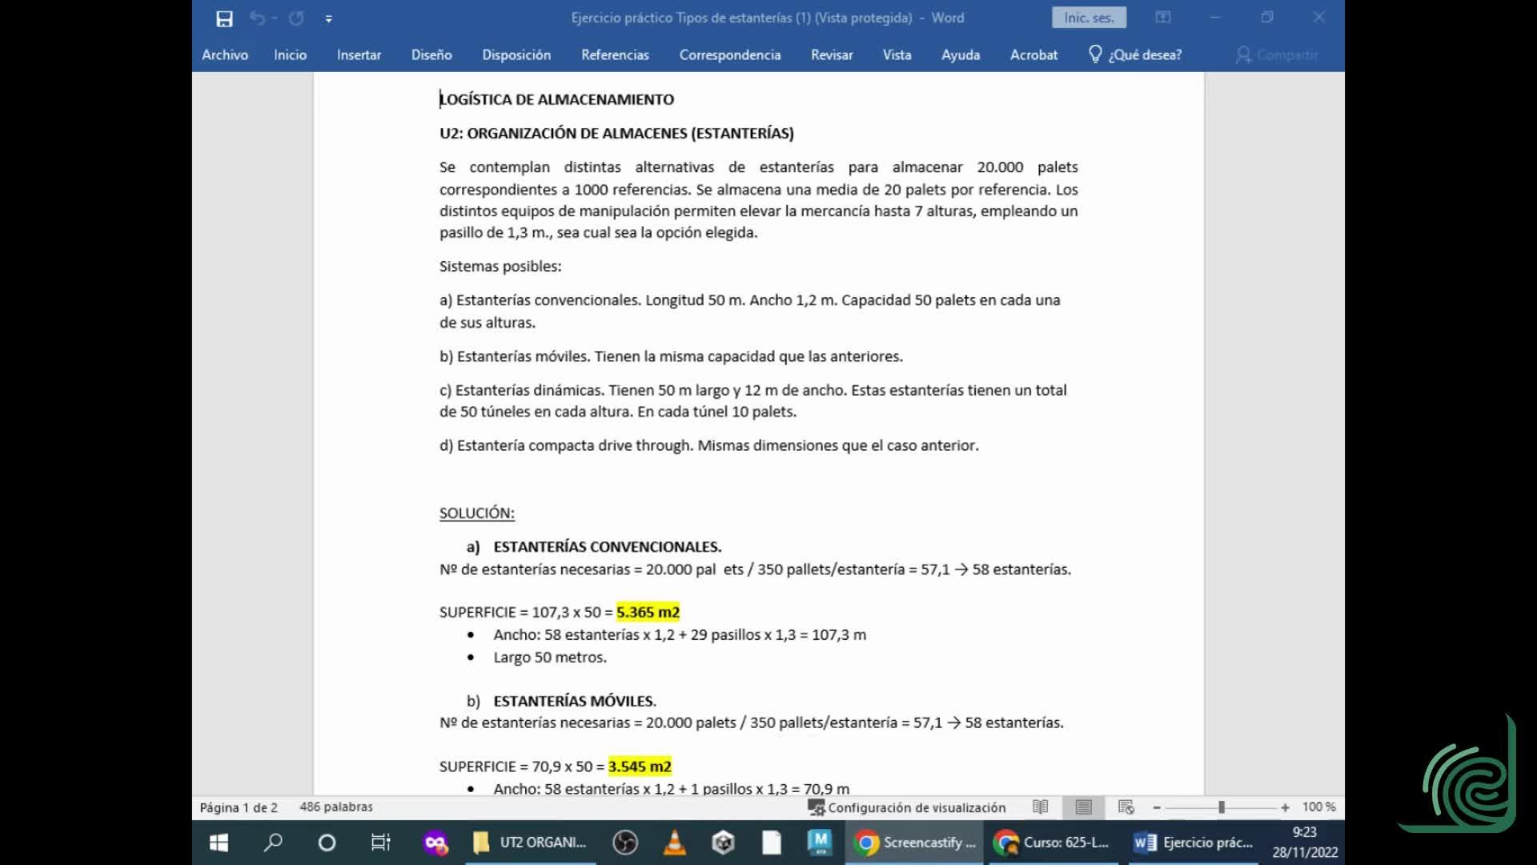1537x865 pixels.
Task: Open Configuración de visualización settings
Action: point(907,807)
